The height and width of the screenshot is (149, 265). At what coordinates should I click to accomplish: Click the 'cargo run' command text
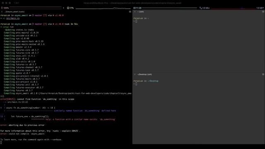coord(8,27)
